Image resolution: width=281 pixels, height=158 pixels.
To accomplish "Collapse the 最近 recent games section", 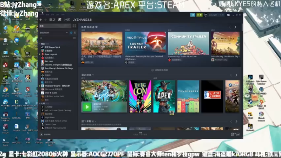I will (x=40, y=44).
